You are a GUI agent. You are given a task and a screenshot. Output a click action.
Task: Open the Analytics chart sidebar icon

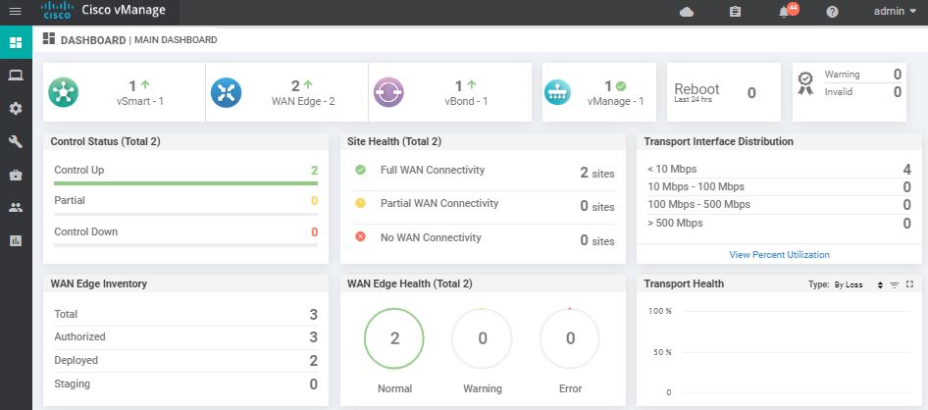tap(16, 240)
